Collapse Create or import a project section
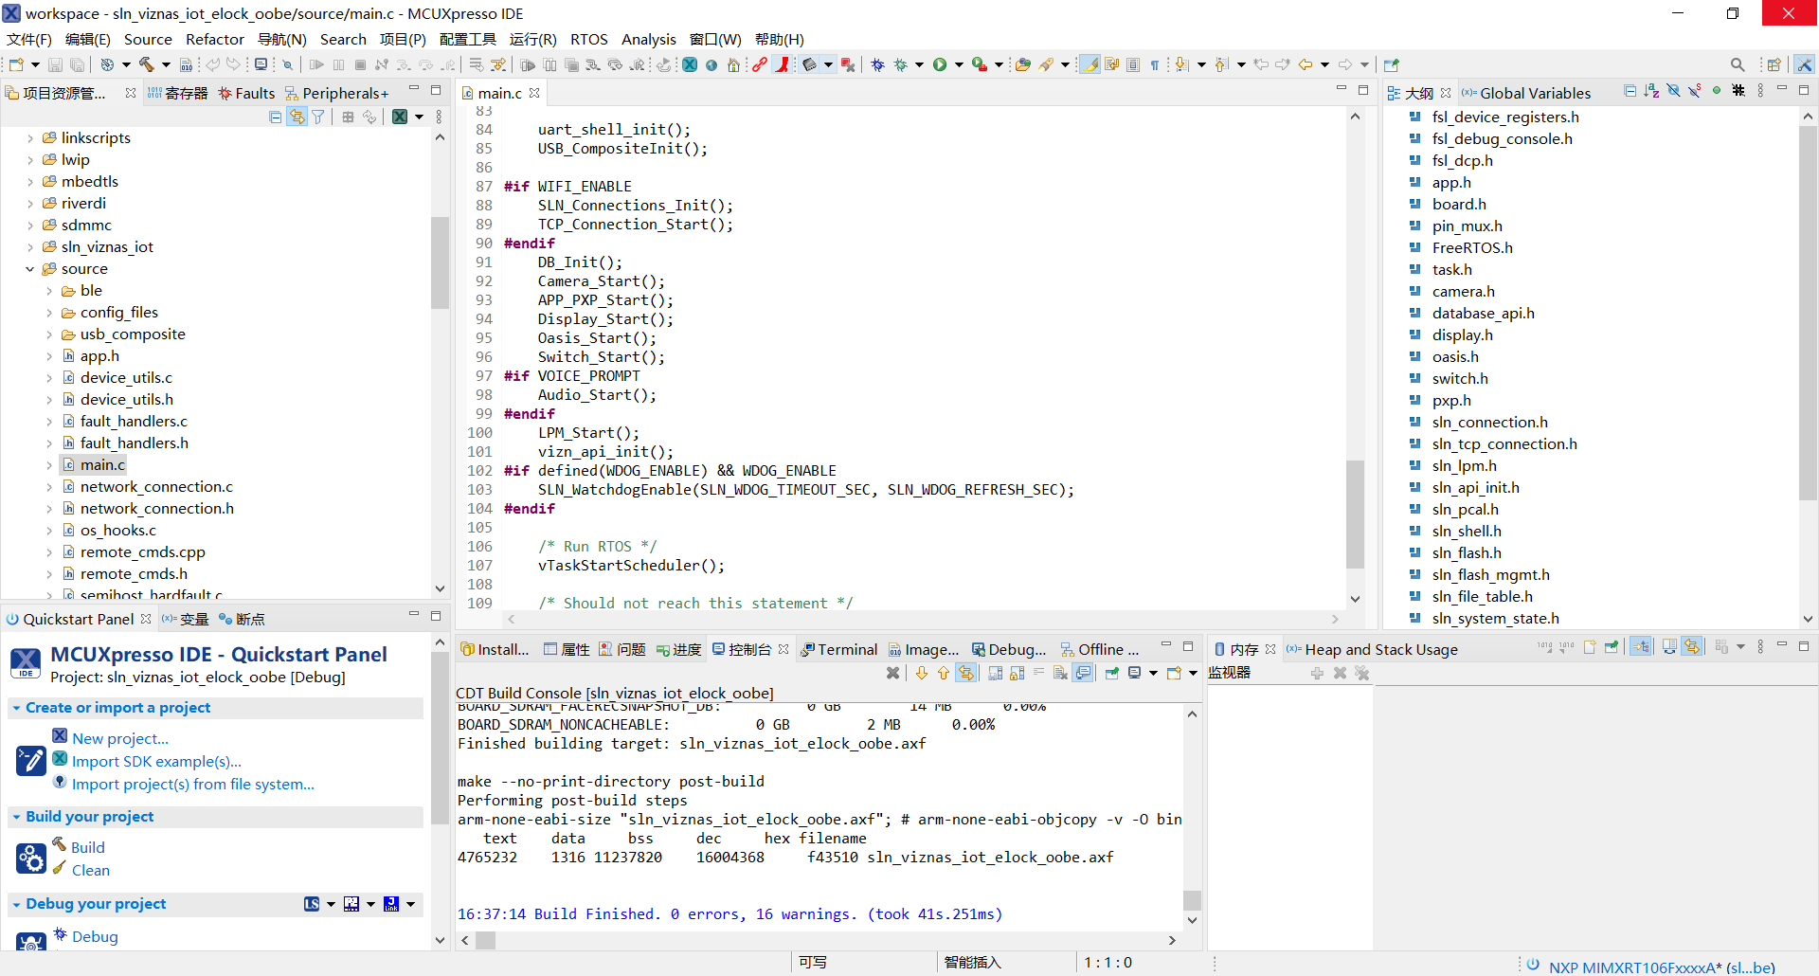The height and width of the screenshot is (976, 1819). pyautogui.click(x=16, y=709)
